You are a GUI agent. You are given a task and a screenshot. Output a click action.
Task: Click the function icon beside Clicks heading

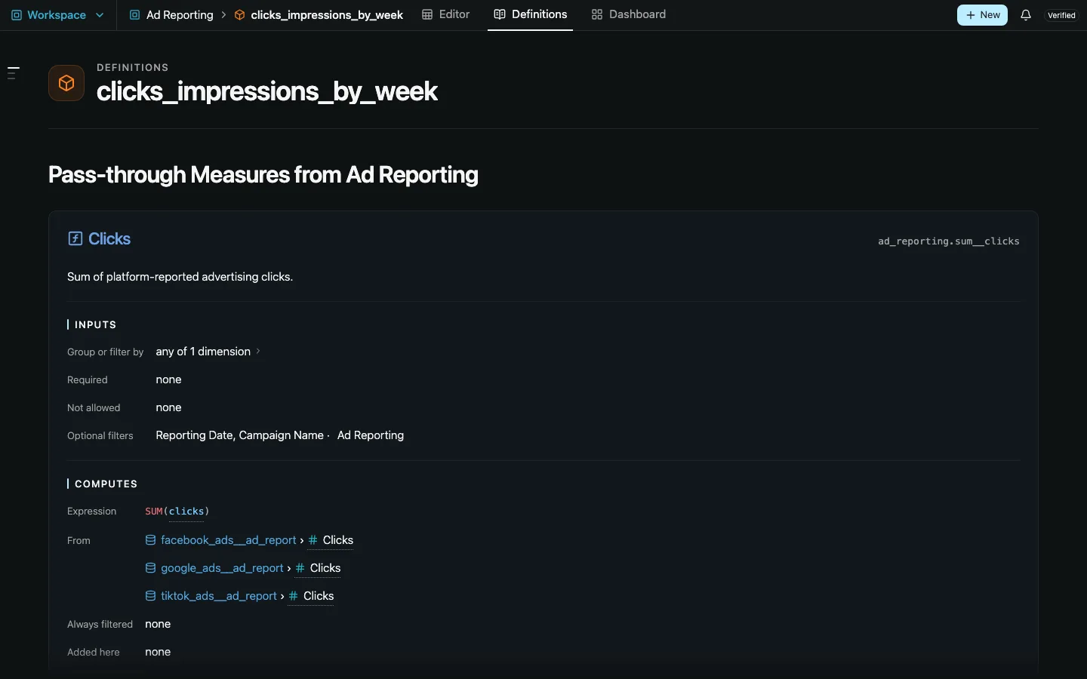pyautogui.click(x=75, y=238)
